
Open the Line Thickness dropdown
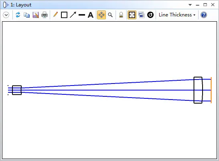[x=177, y=15]
